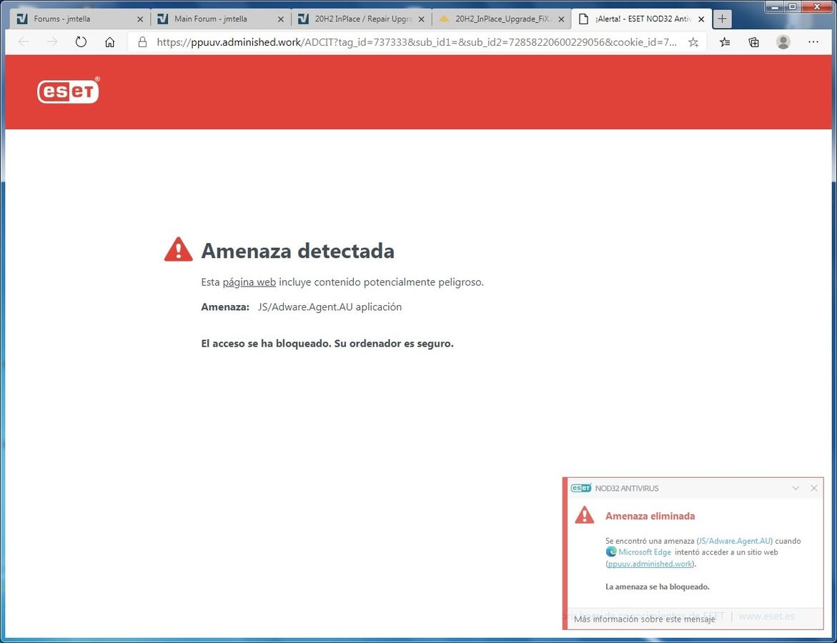Click the 'NOD32 ANTIVIRUS' notification title
The image size is (837, 643).
click(627, 488)
